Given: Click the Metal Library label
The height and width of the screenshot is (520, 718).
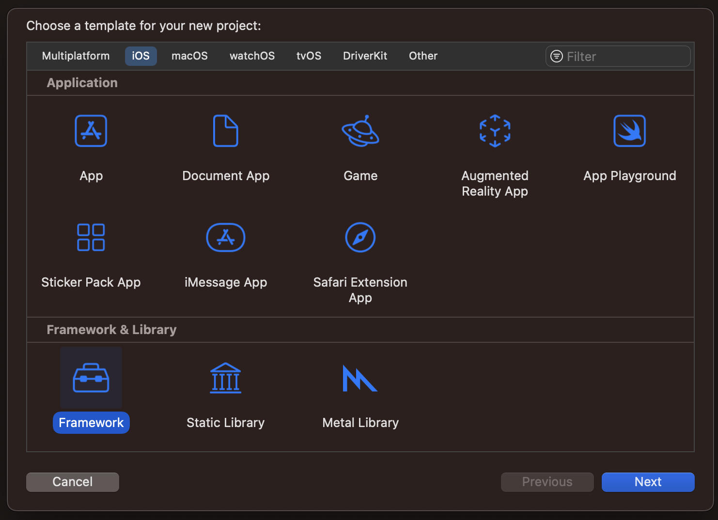Looking at the screenshot, I should coord(360,423).
